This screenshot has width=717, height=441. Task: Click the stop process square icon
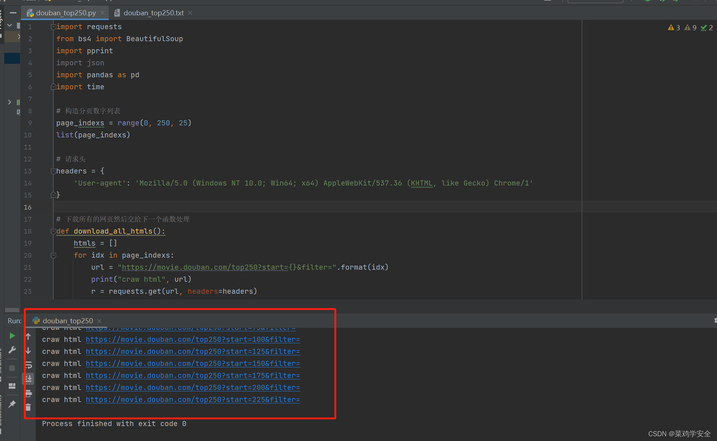[x=12, y=368]
